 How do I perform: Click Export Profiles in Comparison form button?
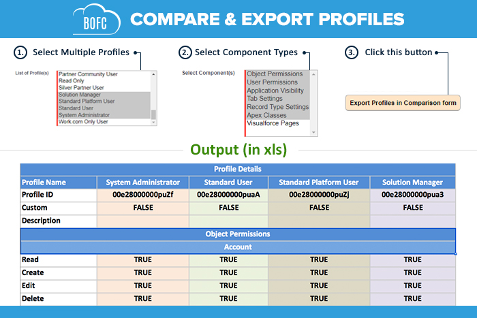click(x=403, y=103)
